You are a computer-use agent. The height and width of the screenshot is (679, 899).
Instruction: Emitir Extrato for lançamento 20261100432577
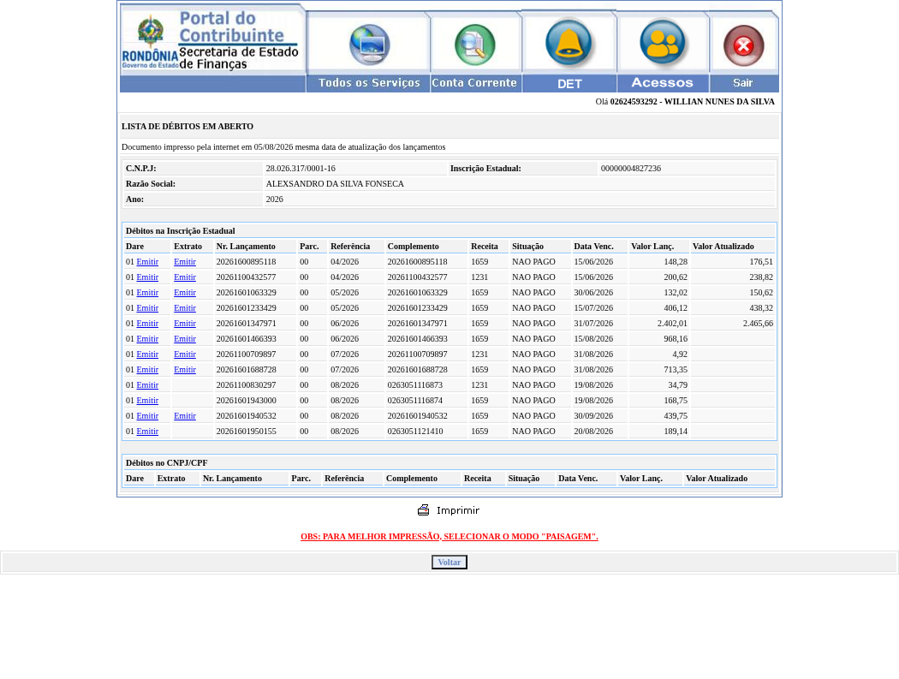click(185, 277)
